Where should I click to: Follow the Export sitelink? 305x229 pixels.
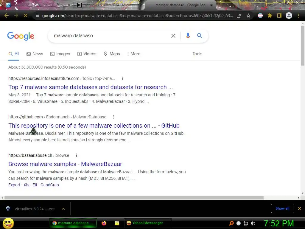pyautogui.click(x=14, y=185)
